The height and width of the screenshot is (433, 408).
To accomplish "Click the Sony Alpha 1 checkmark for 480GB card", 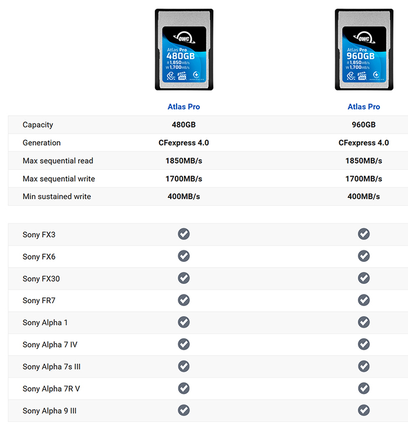I will pos(184,322).
